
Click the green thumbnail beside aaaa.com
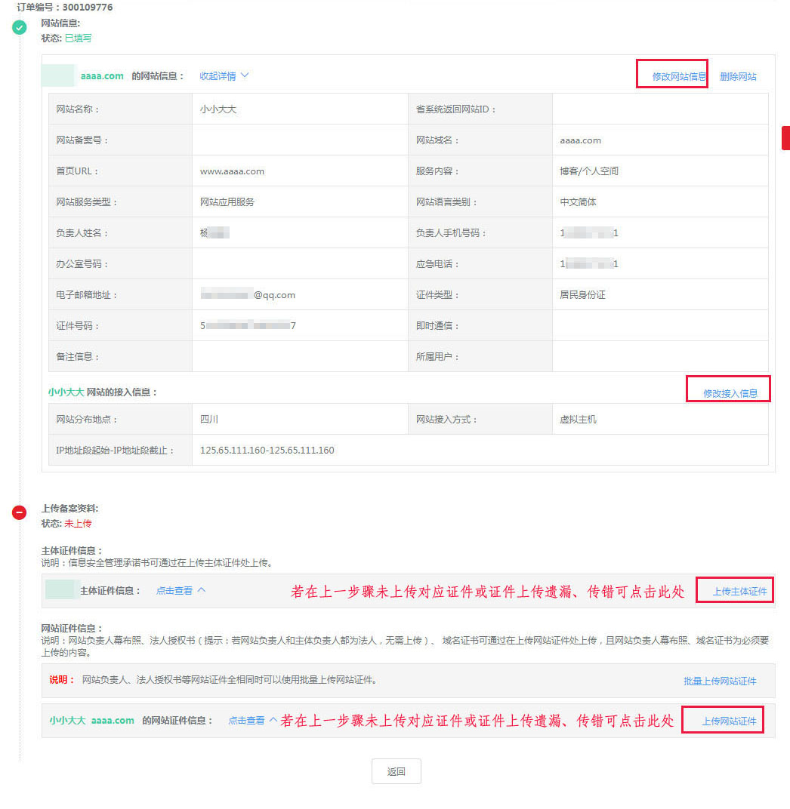point(58,75)
